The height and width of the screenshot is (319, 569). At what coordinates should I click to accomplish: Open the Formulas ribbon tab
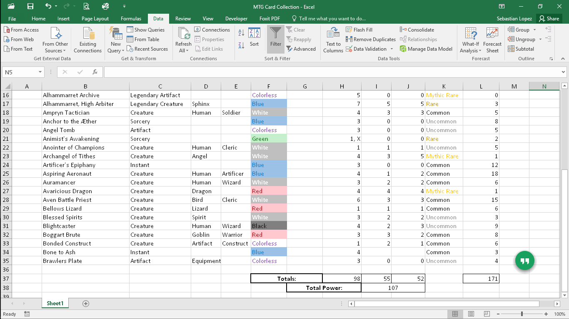point(131,19)
